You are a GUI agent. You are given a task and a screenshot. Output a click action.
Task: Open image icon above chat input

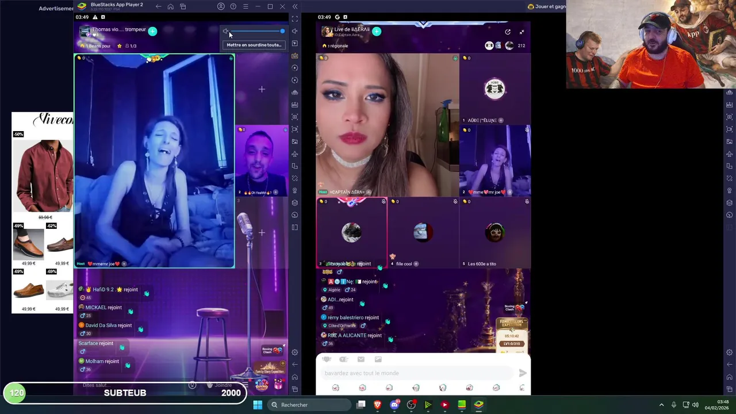[x=378, y=359]
